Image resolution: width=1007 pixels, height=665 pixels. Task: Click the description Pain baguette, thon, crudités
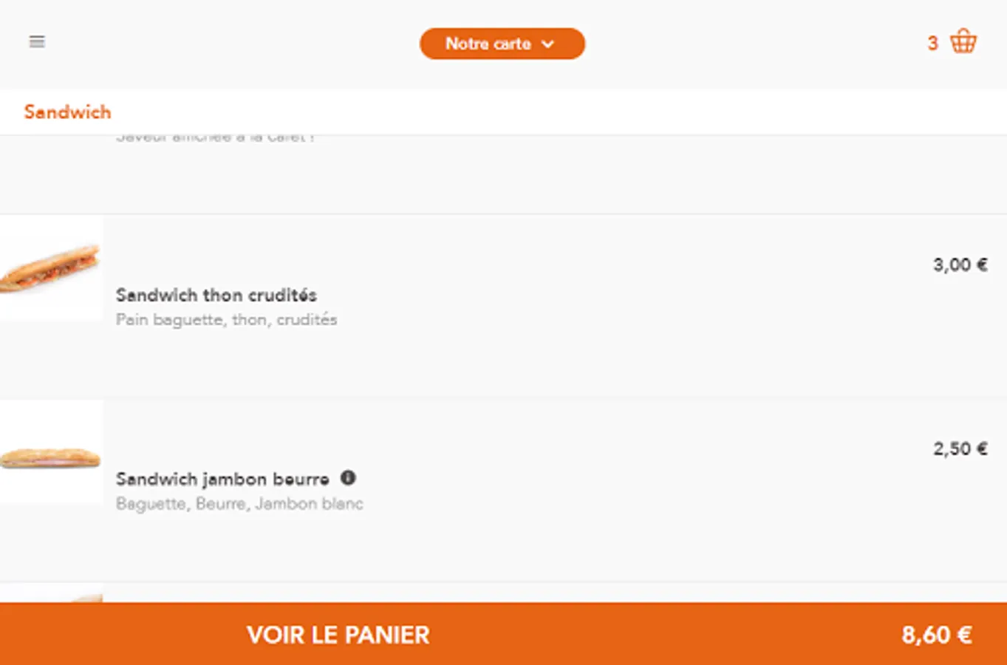pyautogui.click(x=226, y=320)
